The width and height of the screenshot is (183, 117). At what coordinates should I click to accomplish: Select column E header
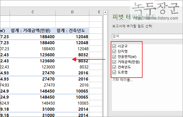coord(99,12)
